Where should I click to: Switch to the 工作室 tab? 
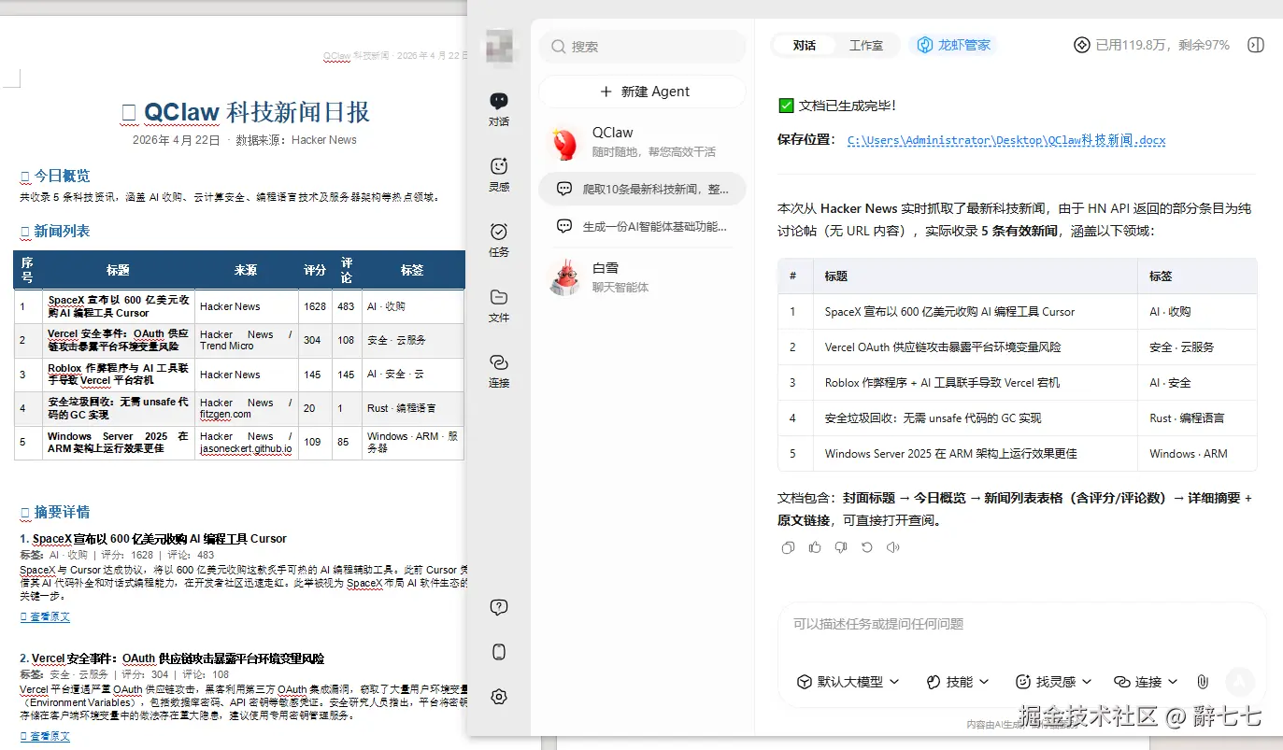pos(866,45)
